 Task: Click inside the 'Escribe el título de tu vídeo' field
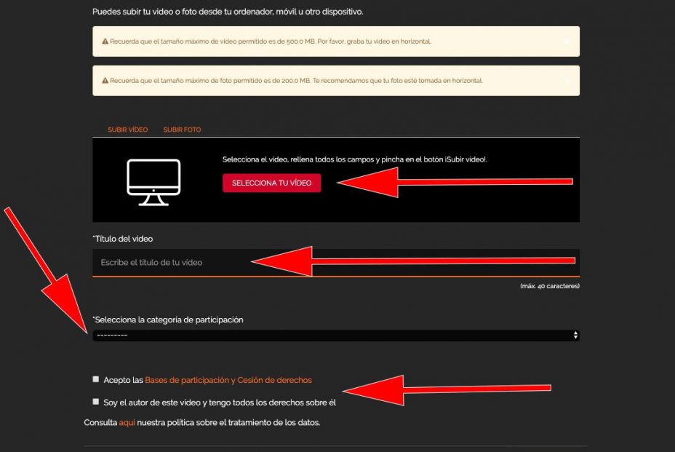pos(182,262)
